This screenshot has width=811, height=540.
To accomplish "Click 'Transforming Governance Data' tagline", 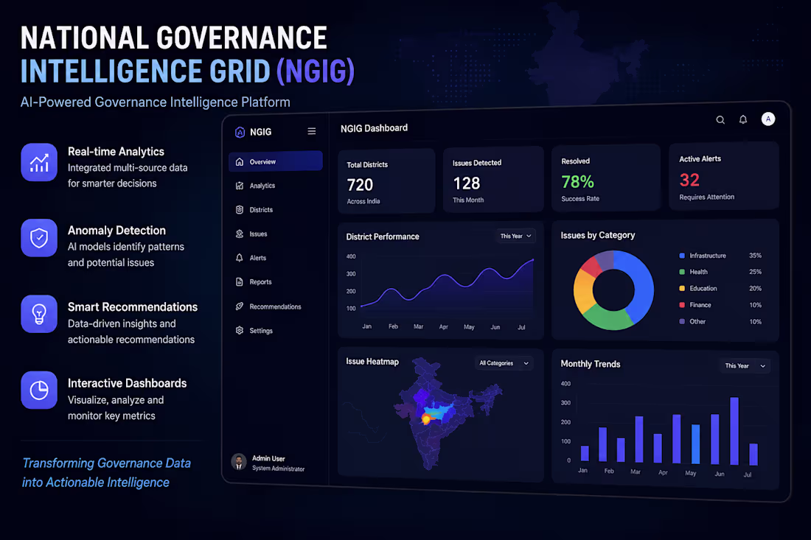I will (x=107, y=463).
